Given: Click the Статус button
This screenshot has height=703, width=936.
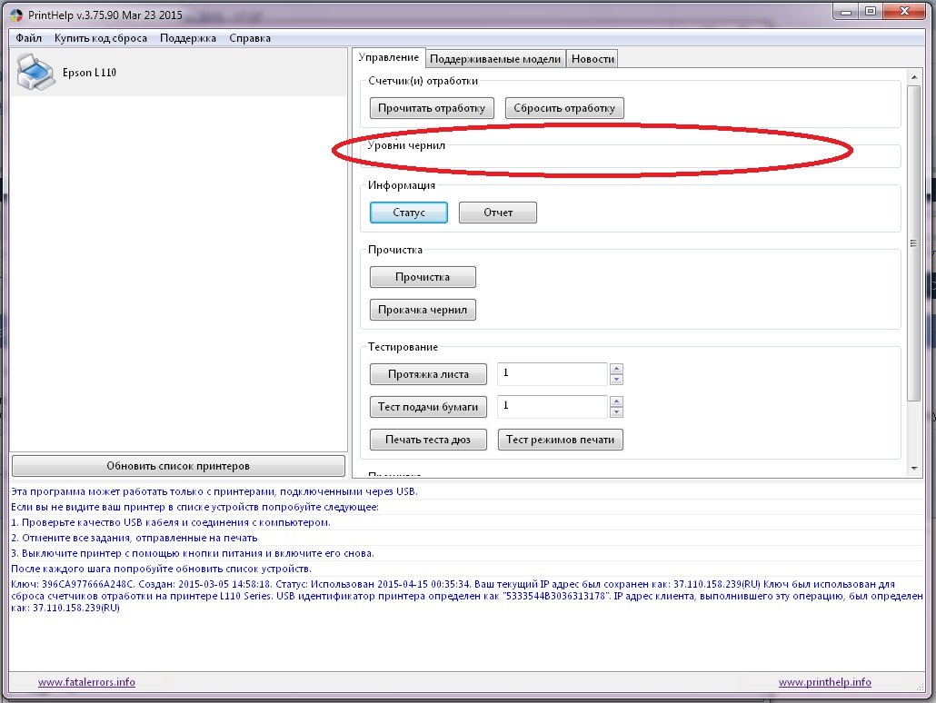Looking at the screenshot, I should [x=409, y=213].
